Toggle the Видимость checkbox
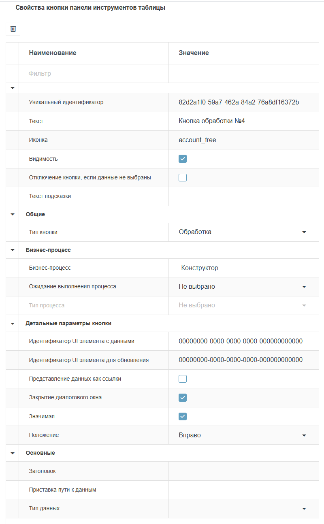This screenshot has width=324, height=524. tap(183, 159)
